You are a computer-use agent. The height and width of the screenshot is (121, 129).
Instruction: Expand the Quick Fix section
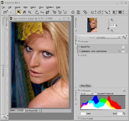click(x=79, y=46)
